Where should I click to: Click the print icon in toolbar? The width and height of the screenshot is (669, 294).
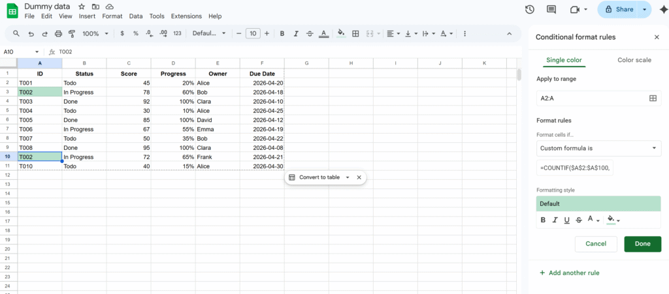click(x=59, y=33)
